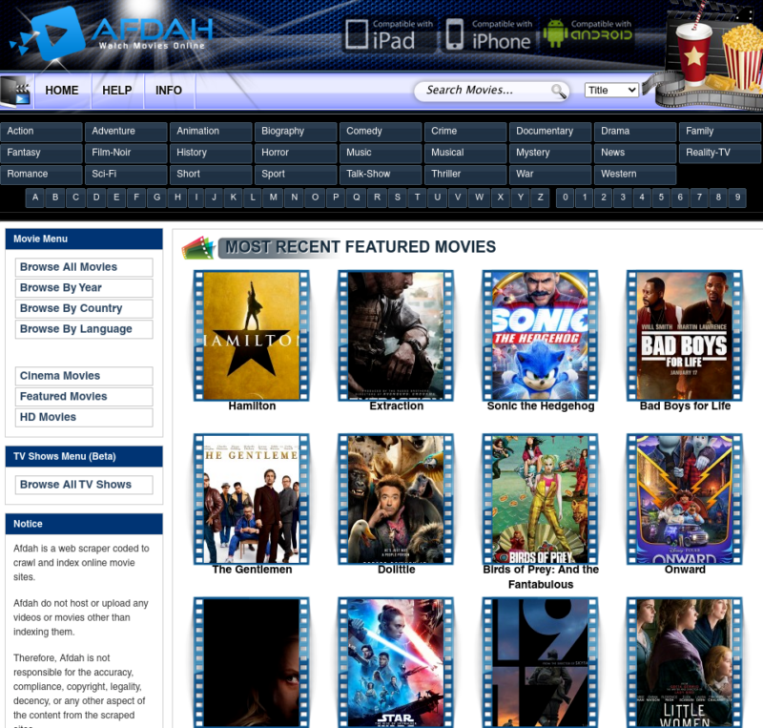Open the HOME menu item
This screenshot has width=763, height=728.
(x=62, y=91)
